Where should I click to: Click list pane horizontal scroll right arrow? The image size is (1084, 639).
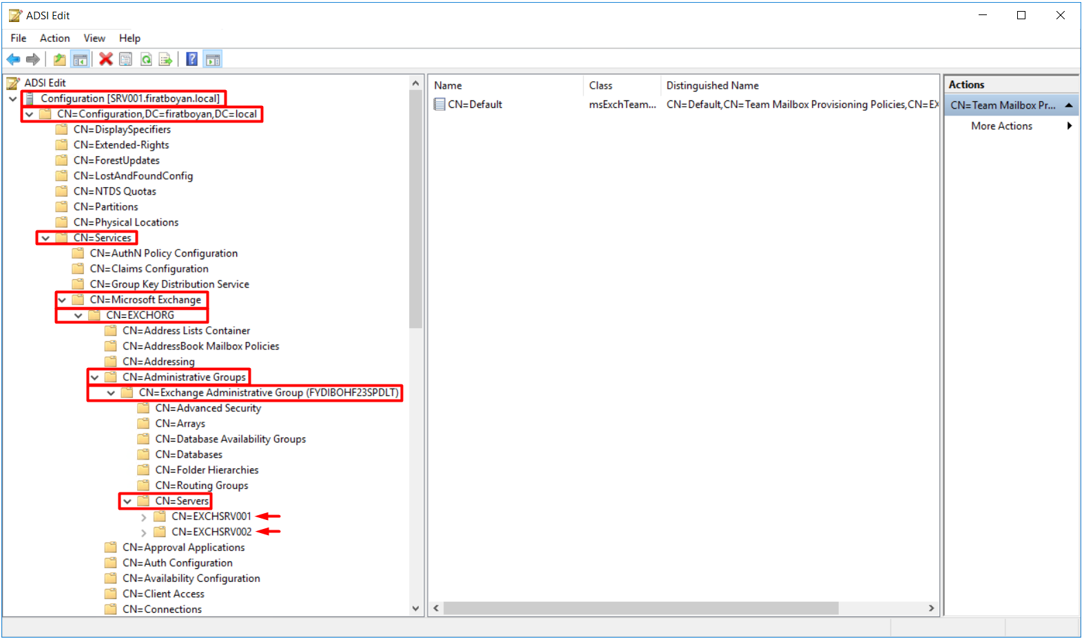(x=931, y=608)
